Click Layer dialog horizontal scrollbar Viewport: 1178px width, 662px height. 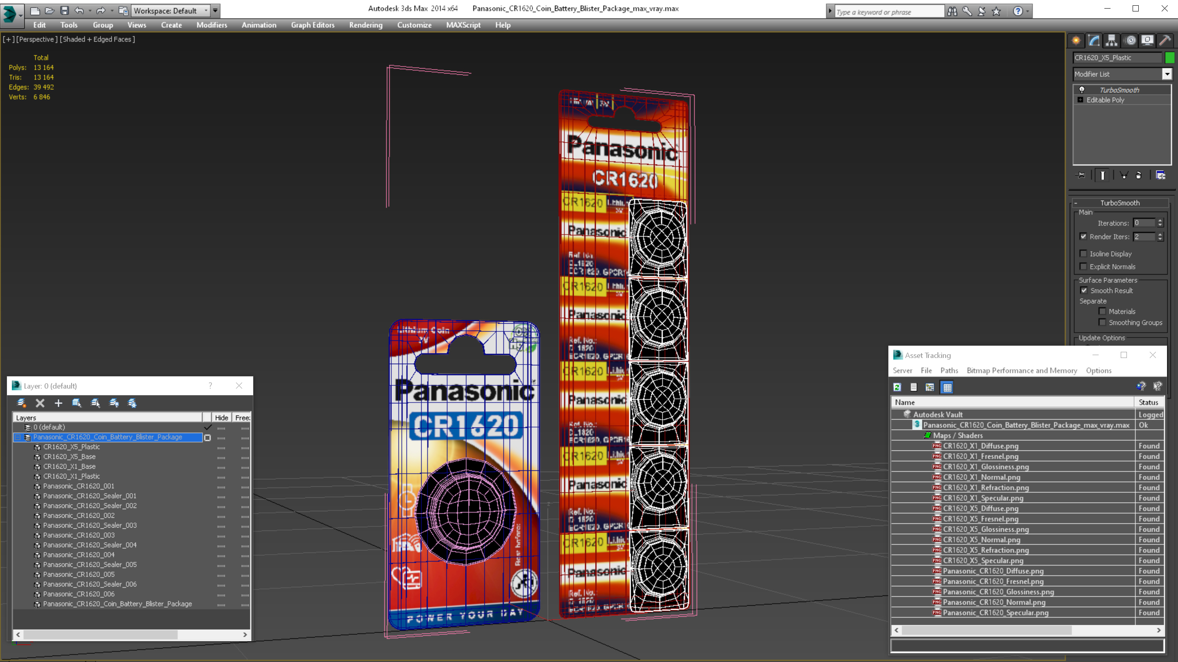click(100, 635)
